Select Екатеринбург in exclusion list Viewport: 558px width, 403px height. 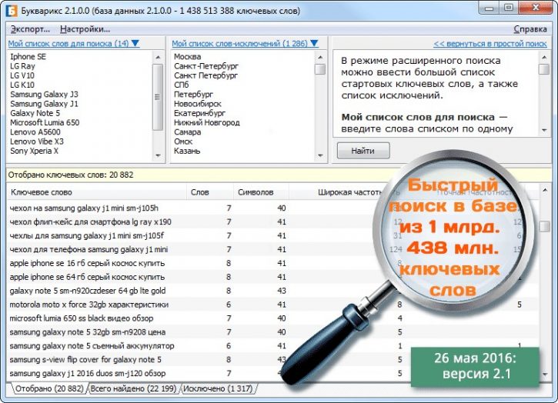199,113
